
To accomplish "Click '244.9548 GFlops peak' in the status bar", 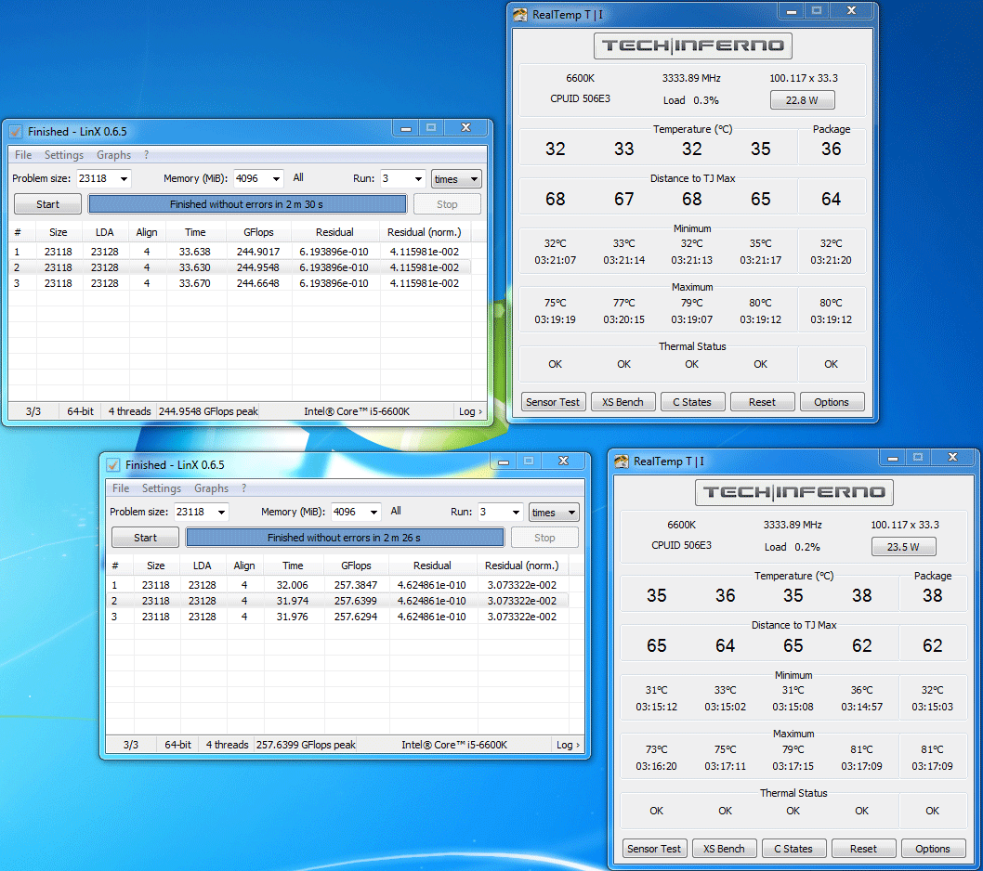I will pyautogui.click(x=208, y=411).
